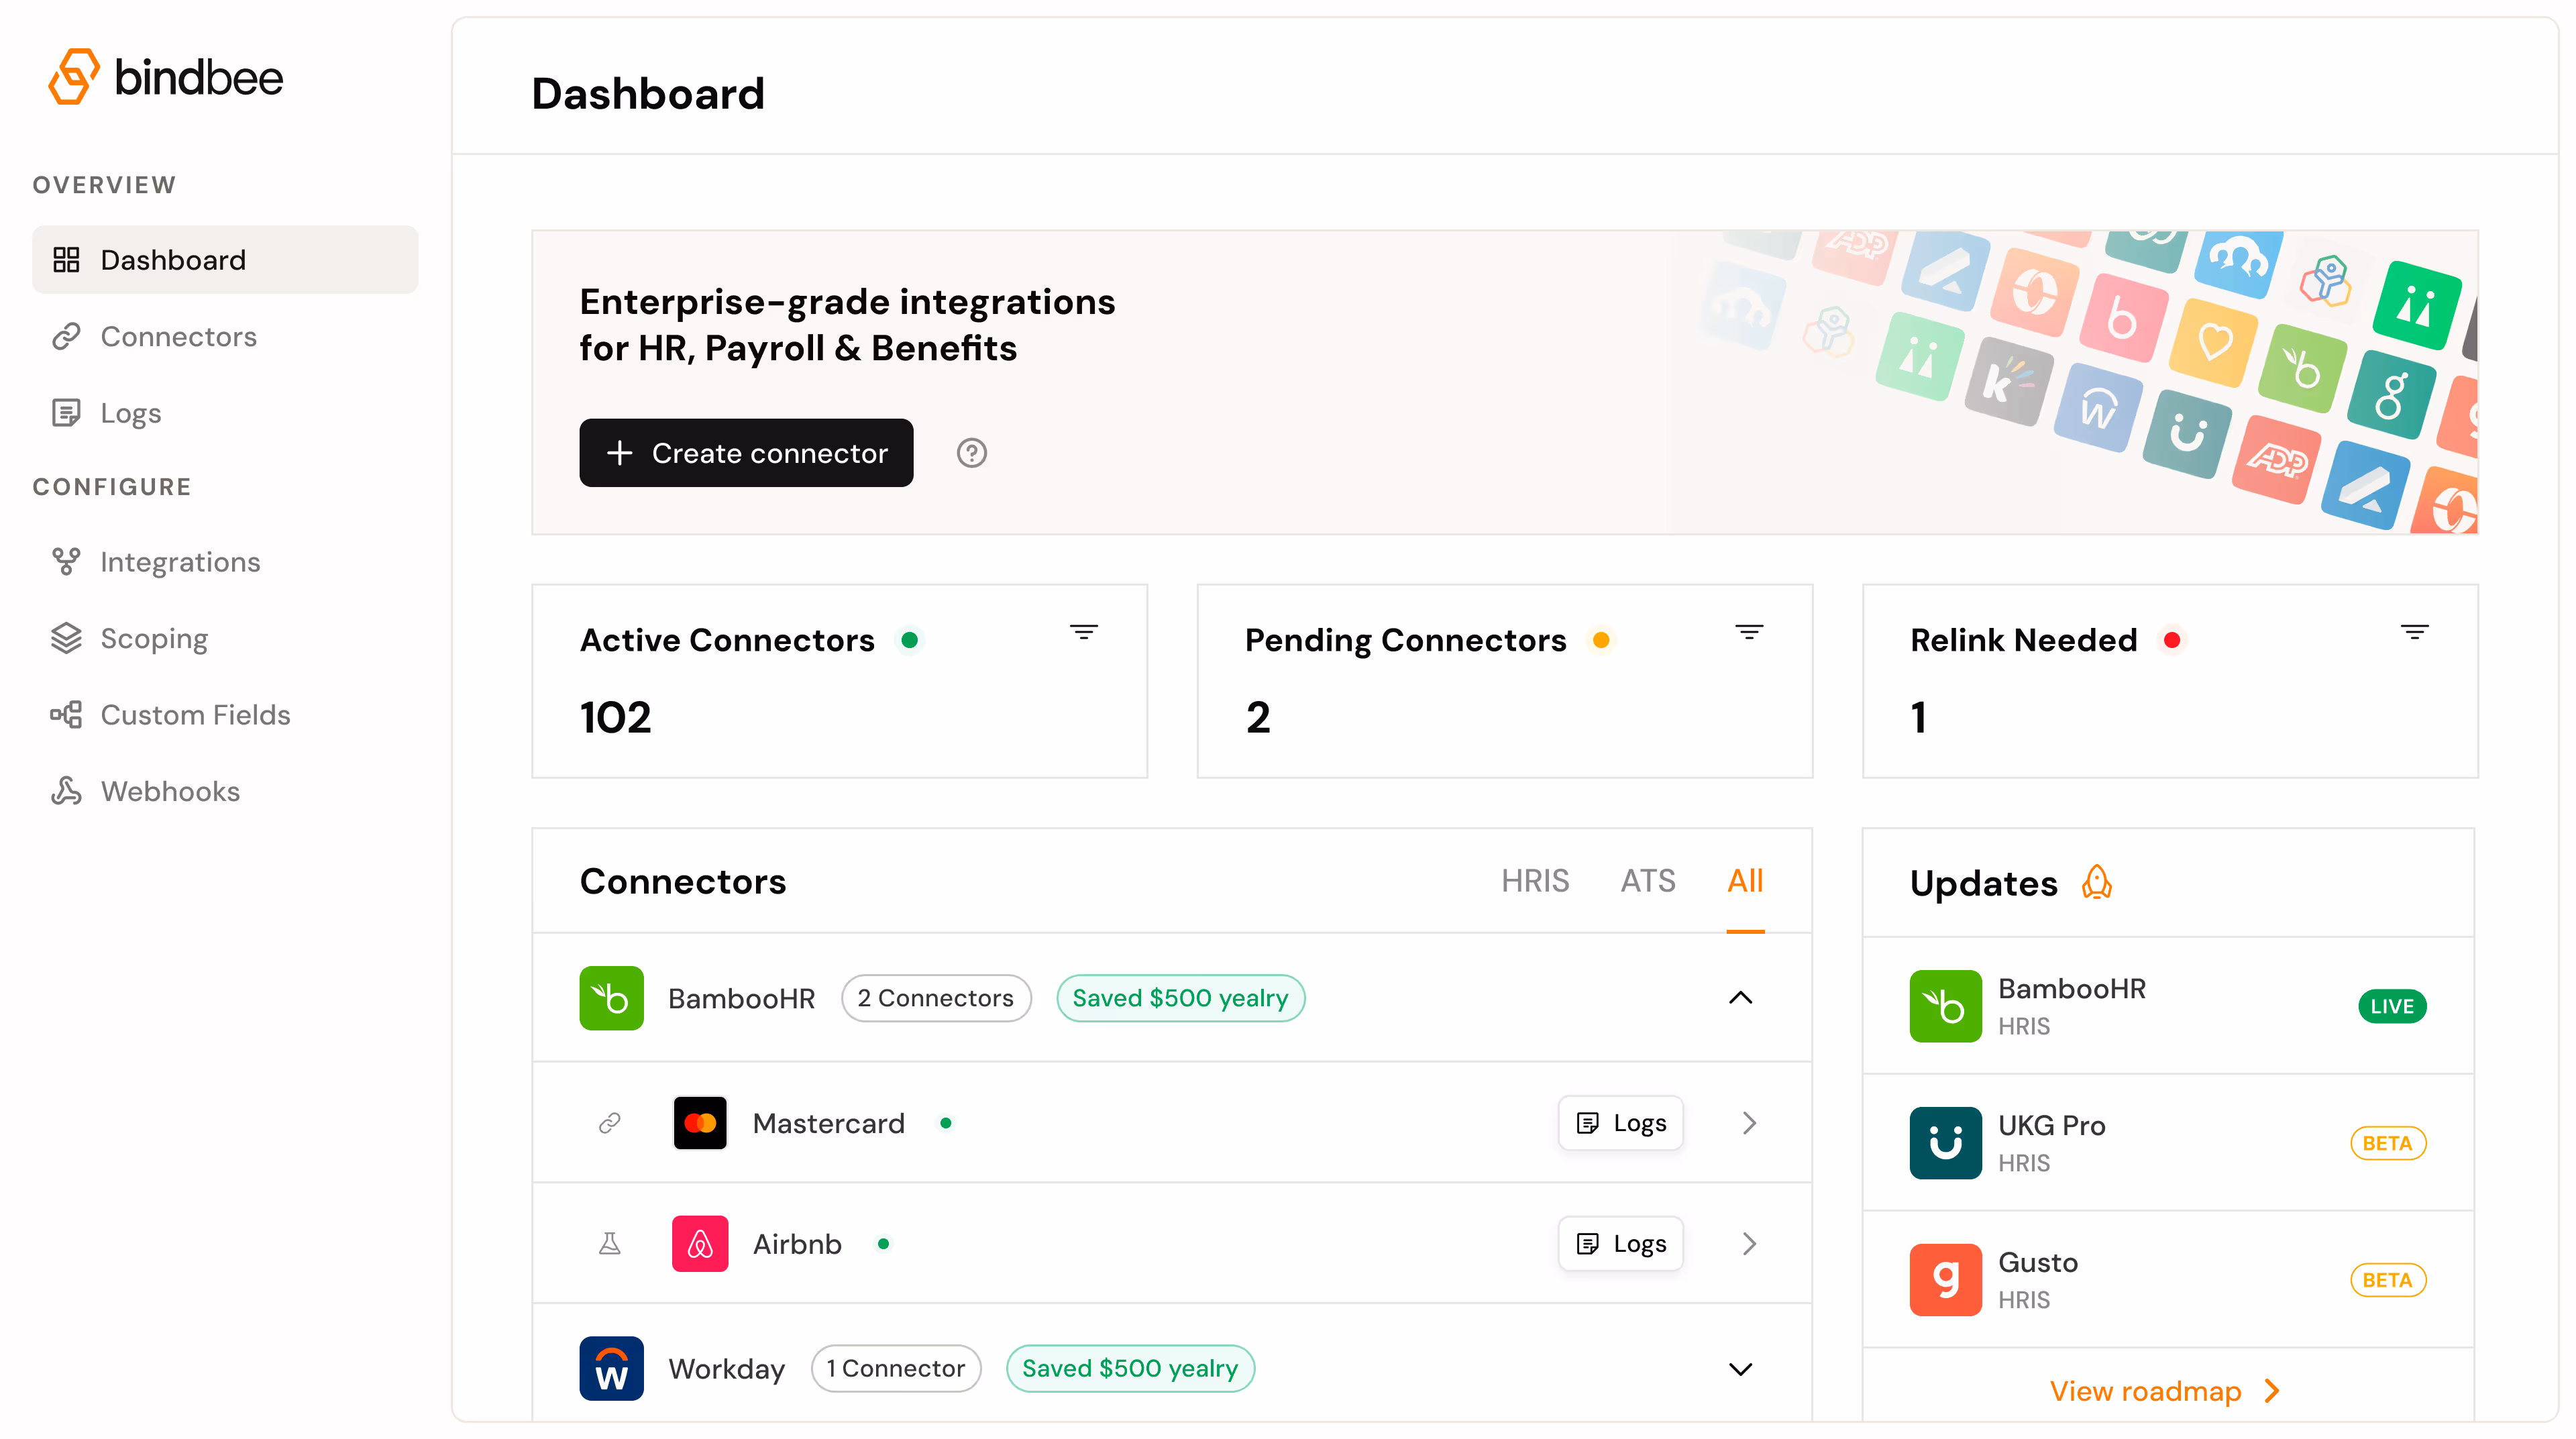The image size is (2576, 1439).
Task: Open the Airbnb connector details arrow
Action: tap(1748, 1244)
